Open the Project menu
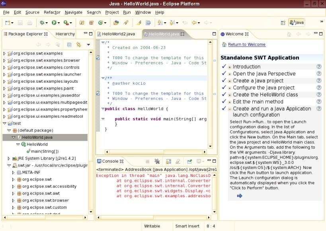This screenshot has width=326, height=231. 112,12
